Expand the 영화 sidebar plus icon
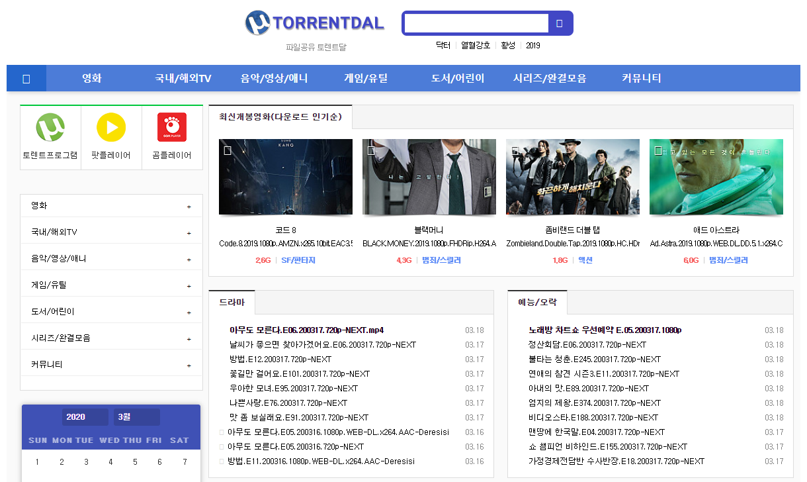Viewport: 807px width, 482px height. coord(189,207)
